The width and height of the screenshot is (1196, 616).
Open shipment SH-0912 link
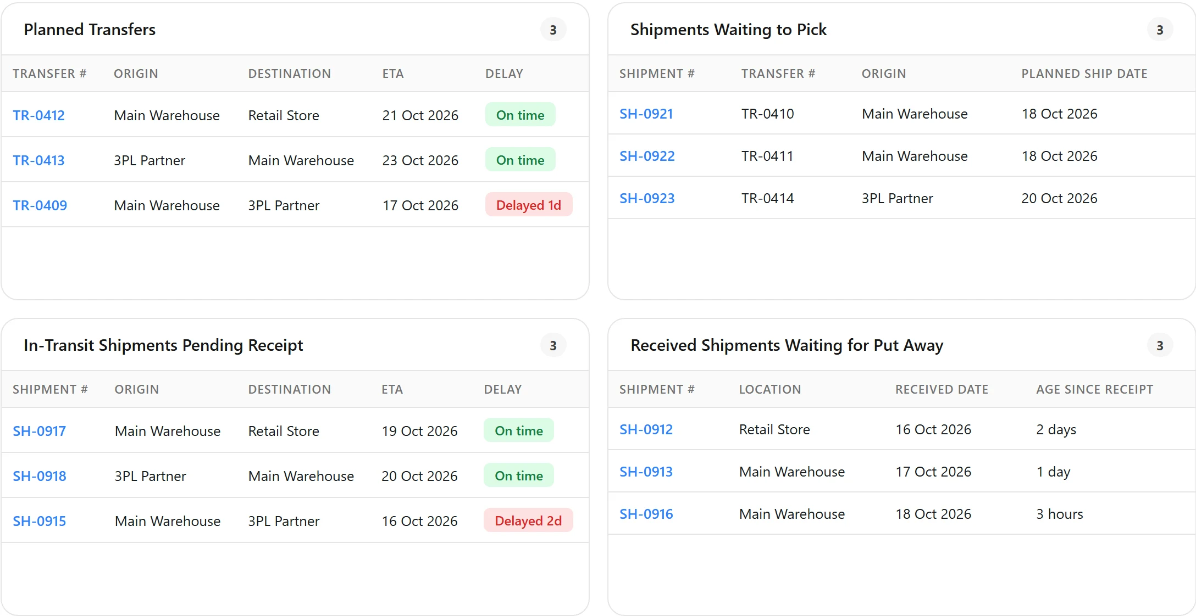point(646,429)
